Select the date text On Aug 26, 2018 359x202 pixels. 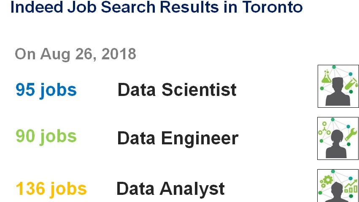point(76,54)
